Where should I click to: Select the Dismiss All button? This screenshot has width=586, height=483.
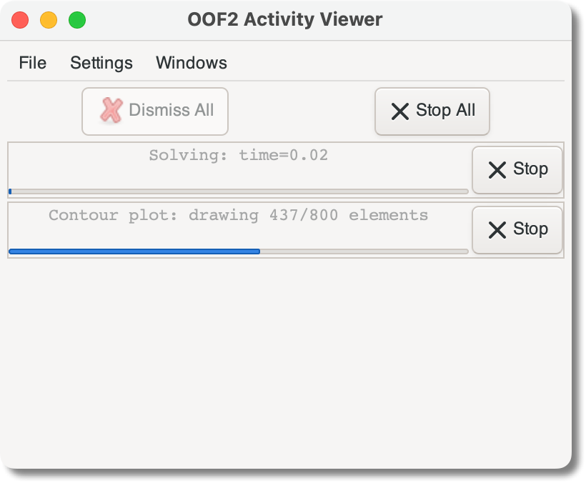pyautogui.click(x=155, y=111)
